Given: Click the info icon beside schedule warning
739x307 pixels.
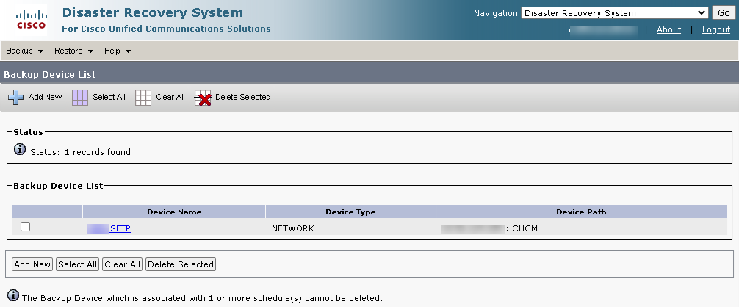Looking at the screenshot, I should [x=13, y=296].
